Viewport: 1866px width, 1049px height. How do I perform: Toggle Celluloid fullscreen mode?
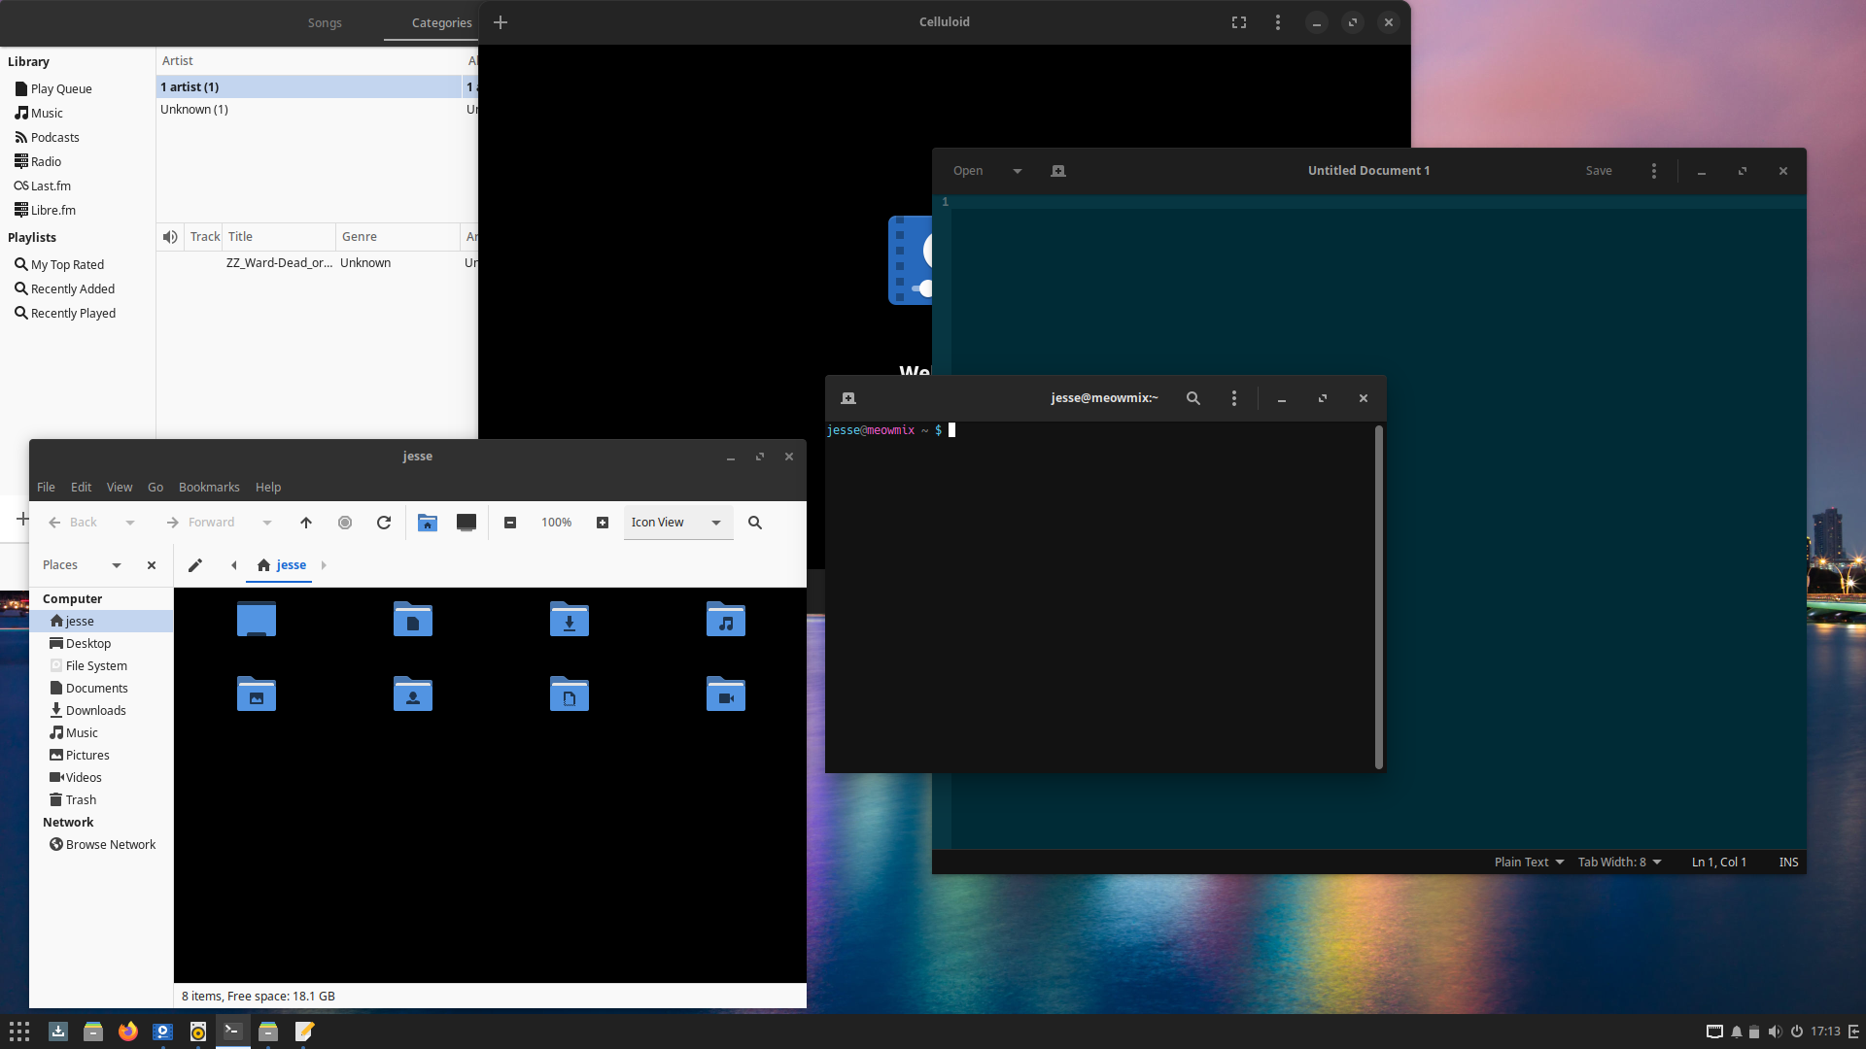(x=1239, y=22)
